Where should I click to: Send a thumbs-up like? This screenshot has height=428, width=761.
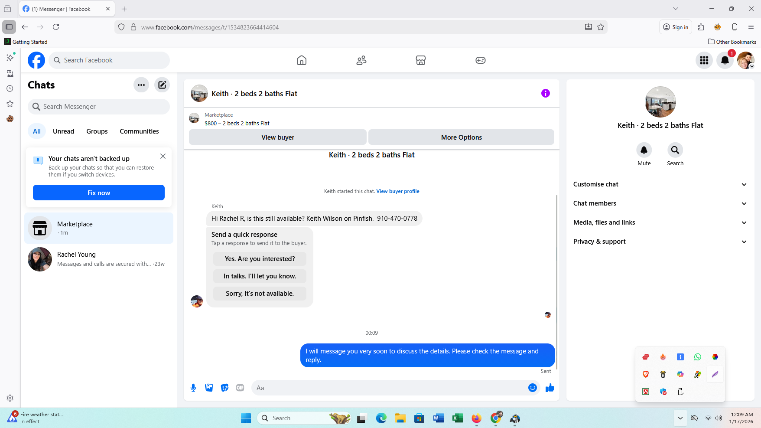coord(550,388)
